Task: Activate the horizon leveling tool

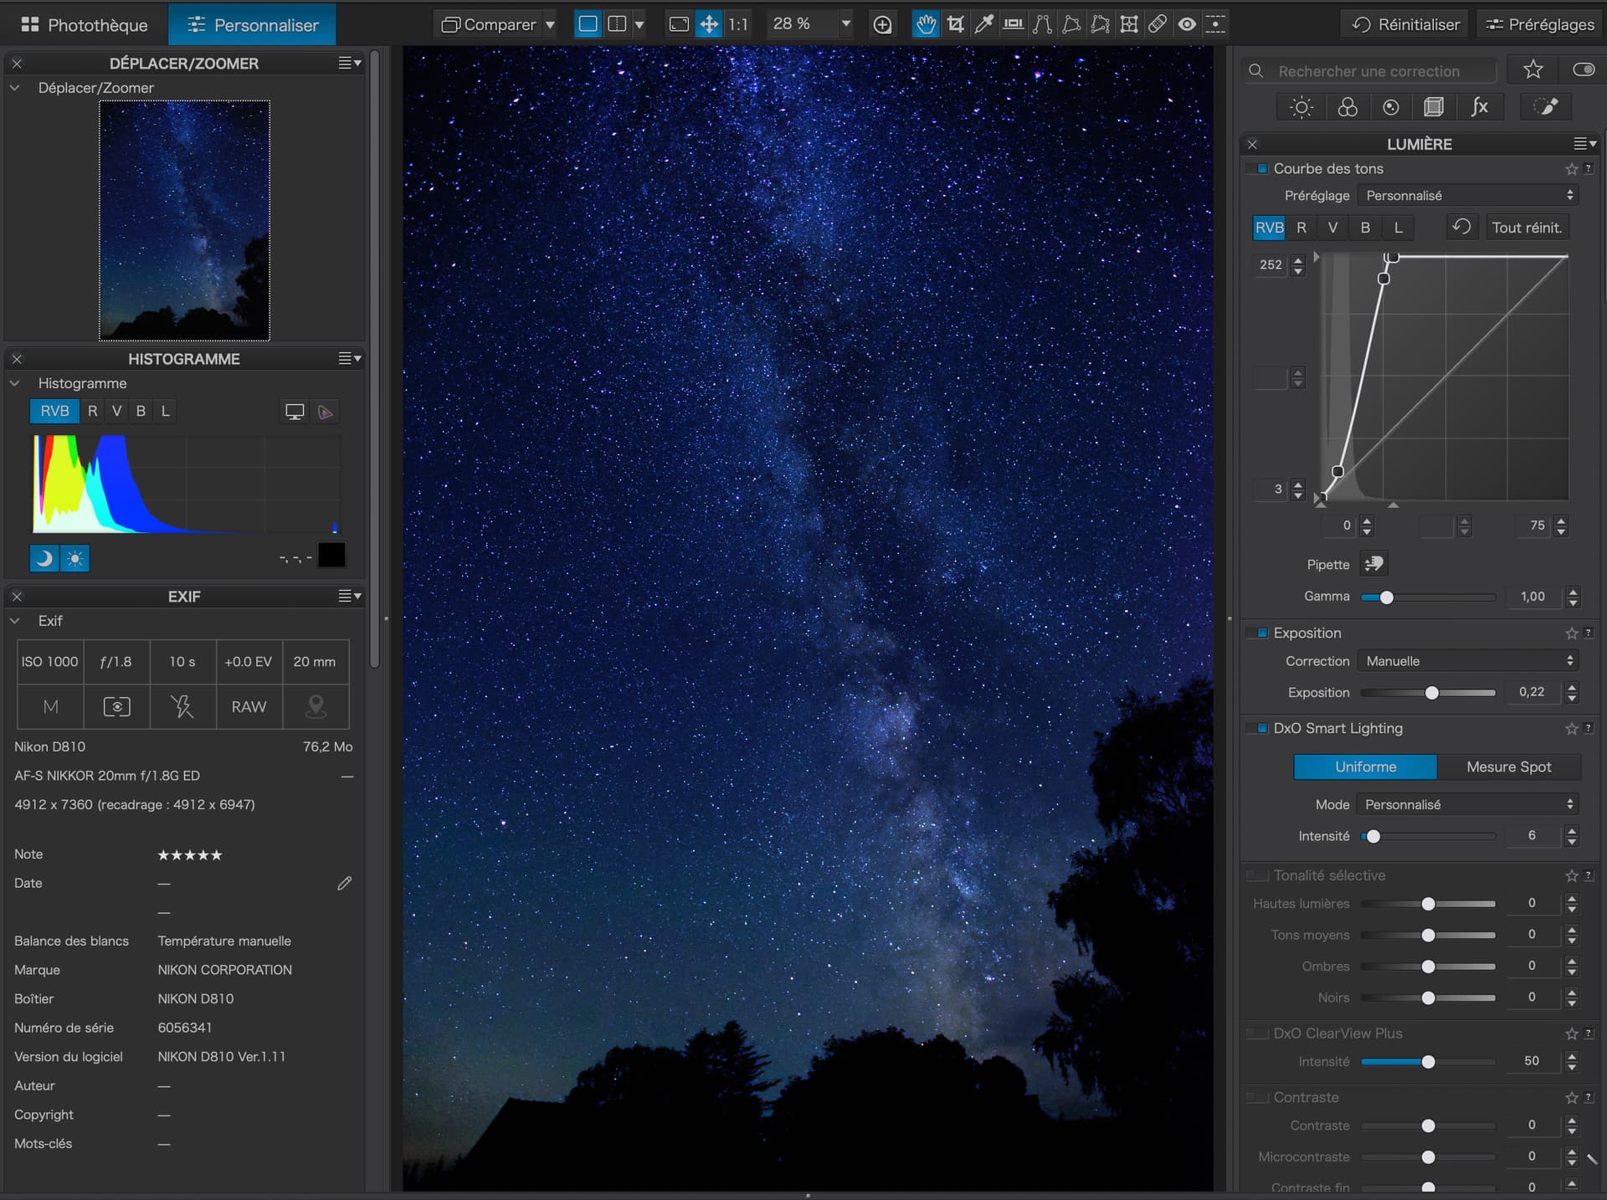Action: 1013,24
